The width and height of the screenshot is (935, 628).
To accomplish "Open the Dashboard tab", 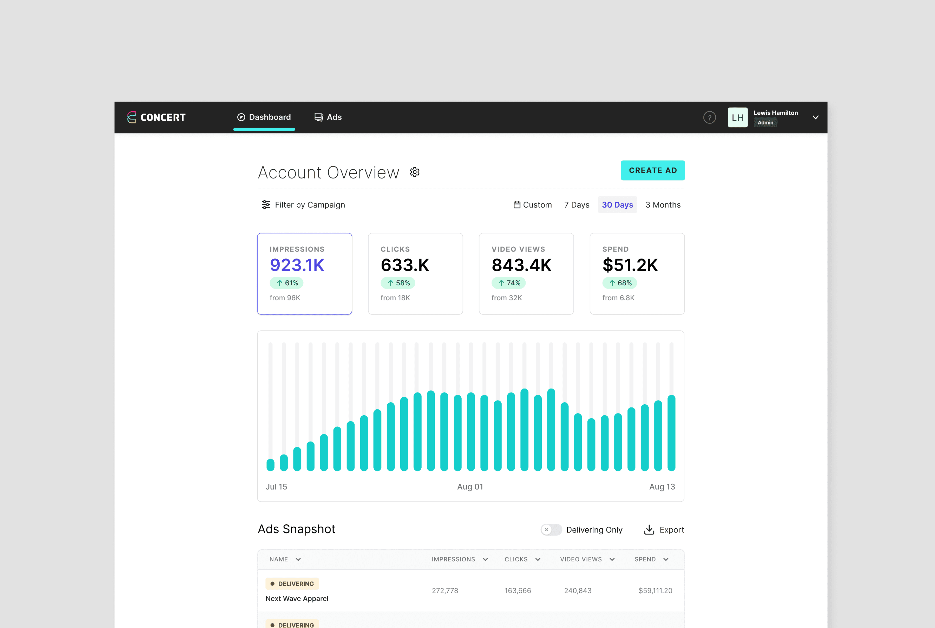I will pyautogui.click(x=264, y=117).
